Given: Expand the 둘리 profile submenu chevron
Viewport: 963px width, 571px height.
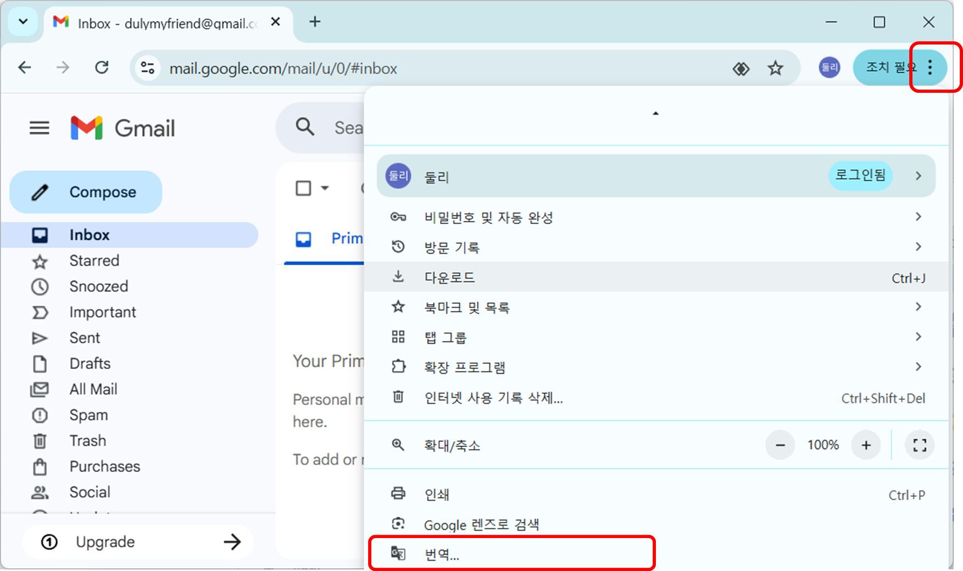Looking at the screenshot, I should click(918, 176).
